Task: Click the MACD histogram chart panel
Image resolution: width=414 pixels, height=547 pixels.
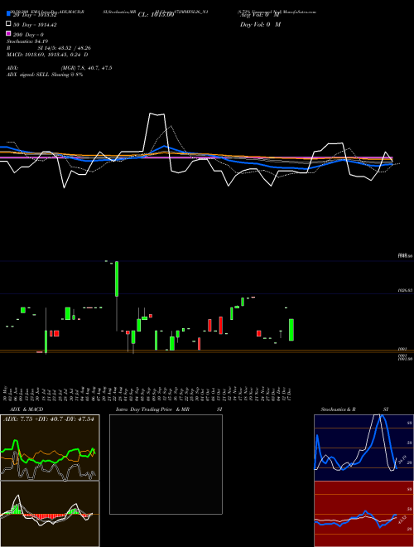Action: coord(50,514)
